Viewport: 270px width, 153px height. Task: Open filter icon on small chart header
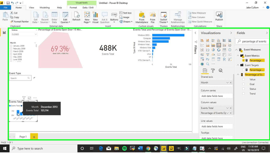[24, 98]
